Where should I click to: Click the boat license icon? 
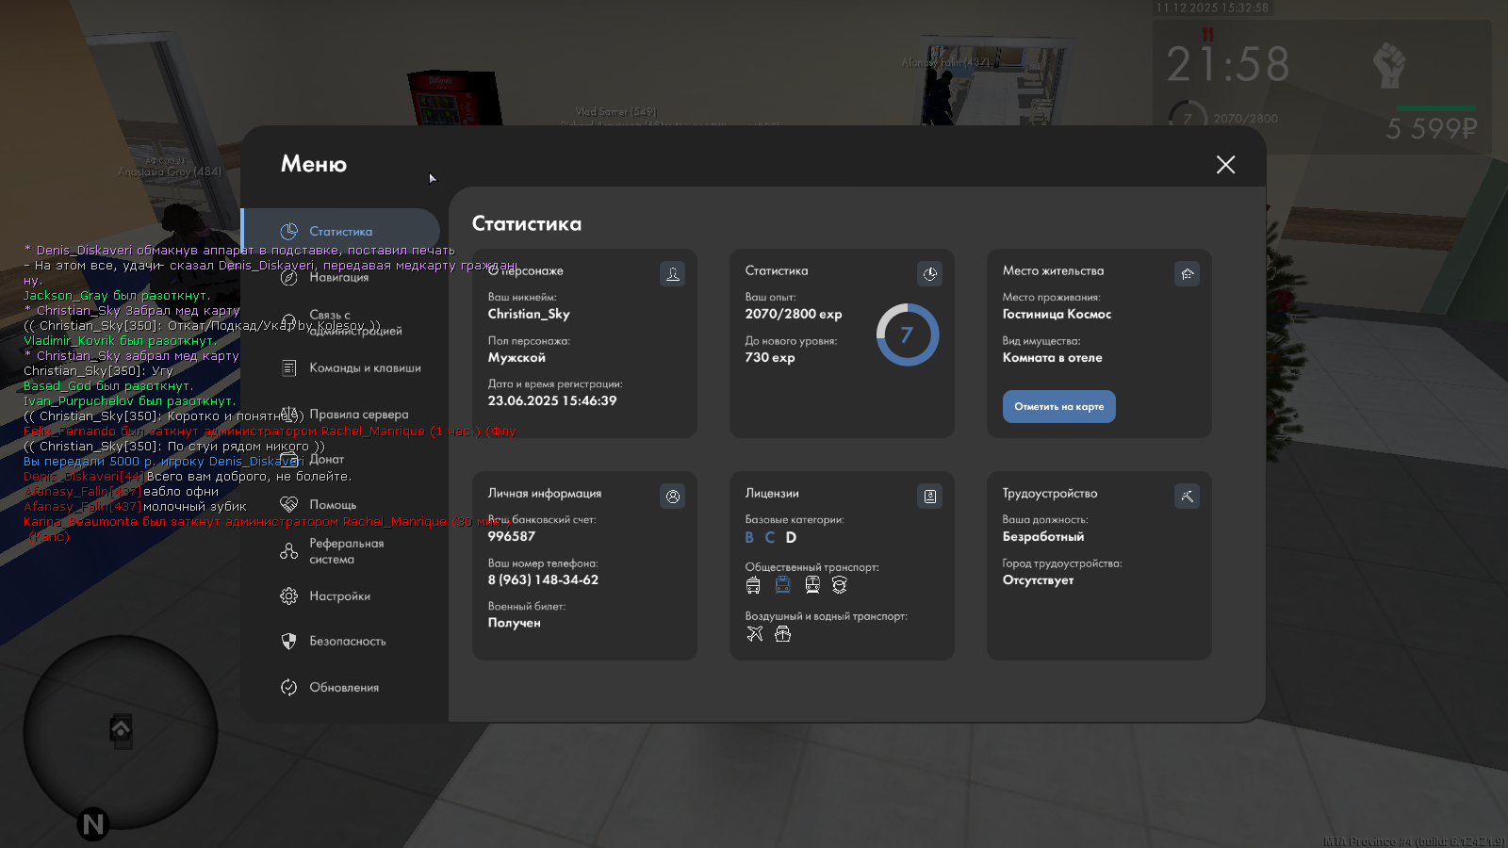coord(782,634)
